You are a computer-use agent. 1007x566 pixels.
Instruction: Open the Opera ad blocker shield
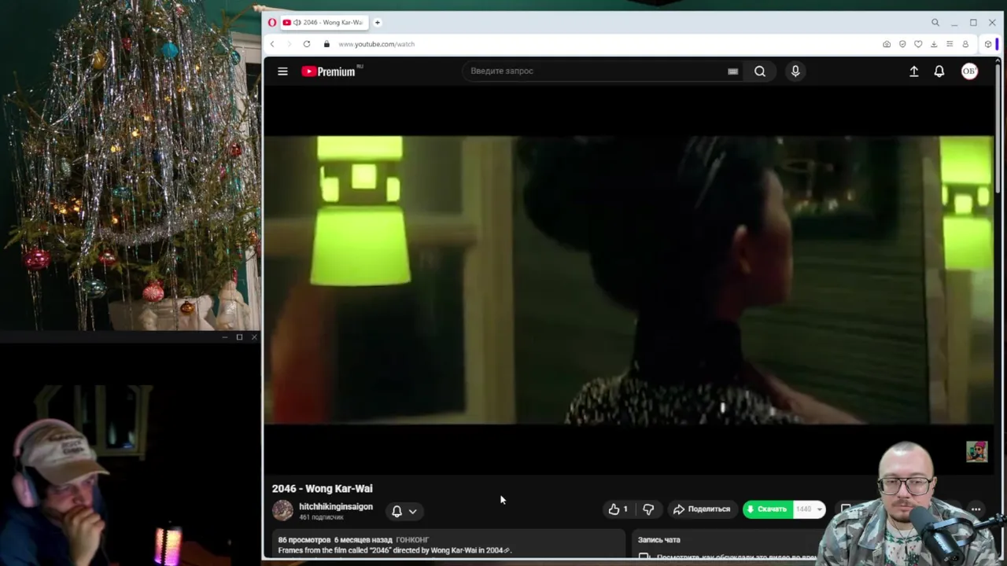click(902, 44)
